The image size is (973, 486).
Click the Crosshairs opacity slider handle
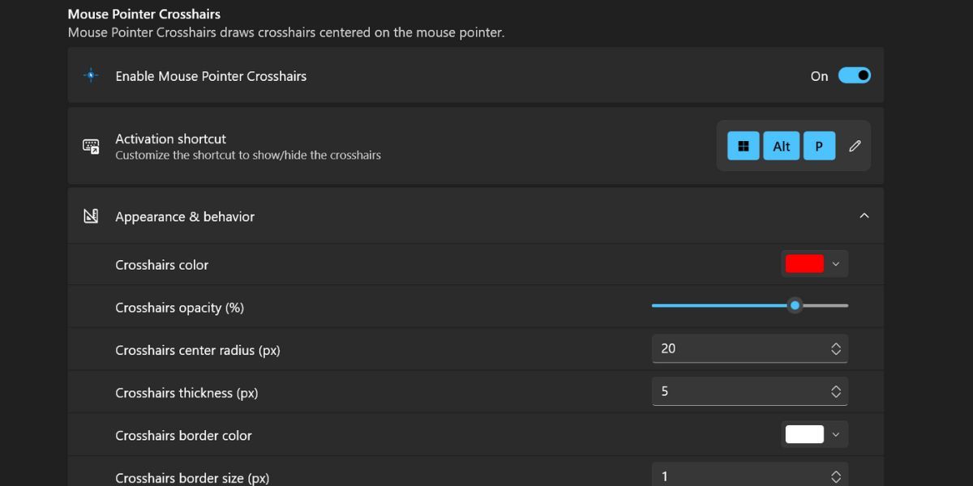tap(795, 305)
